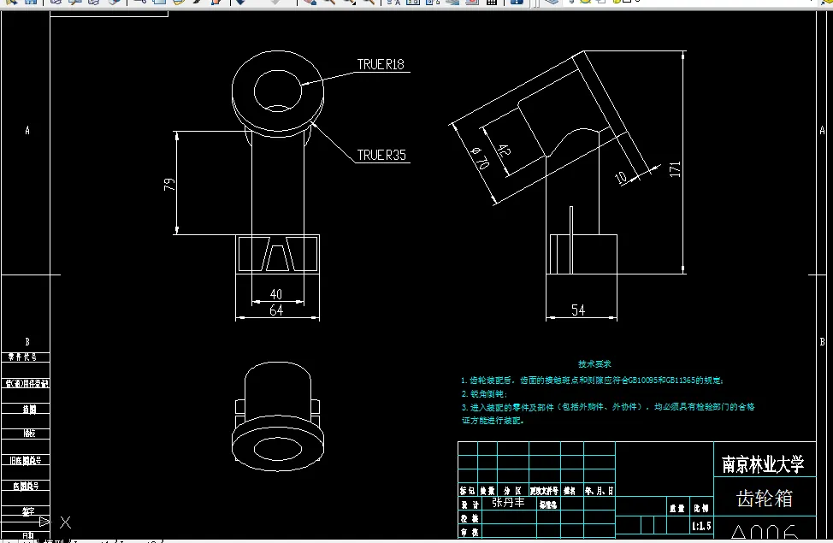Click the 零件代号 side-strip cell
The image size is (833, 543).
click(26, 357)
